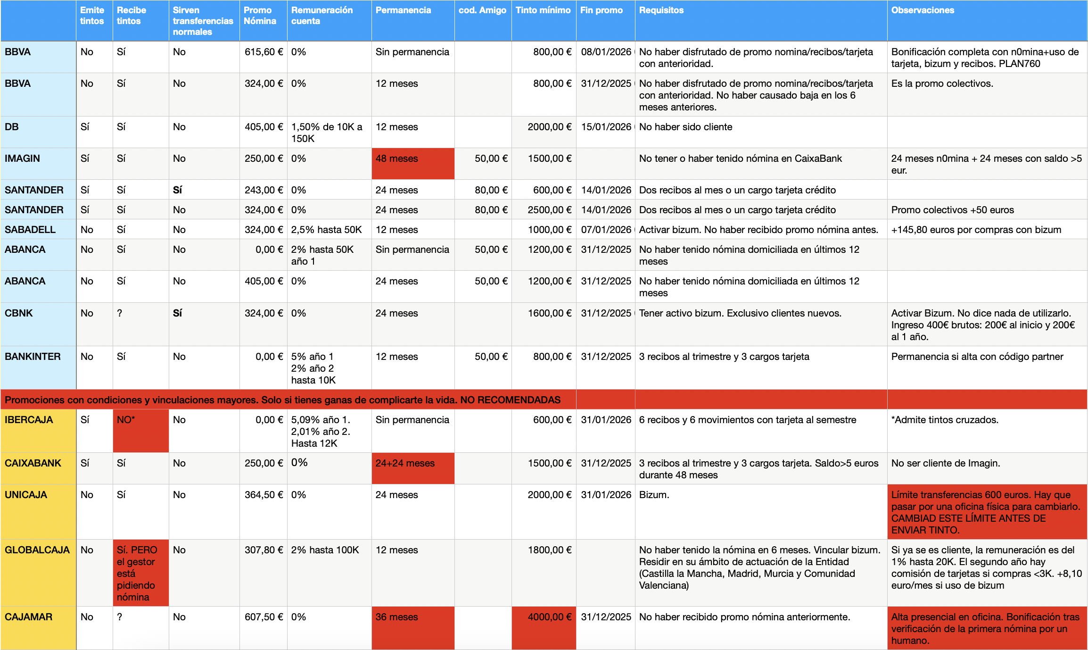Select the 24+24 meses cell
1088x650 pixels.
(x=412, y=468)
